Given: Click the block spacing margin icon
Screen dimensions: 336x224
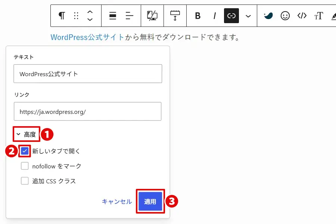Looking at the screenshot, I should pos(175,16).
